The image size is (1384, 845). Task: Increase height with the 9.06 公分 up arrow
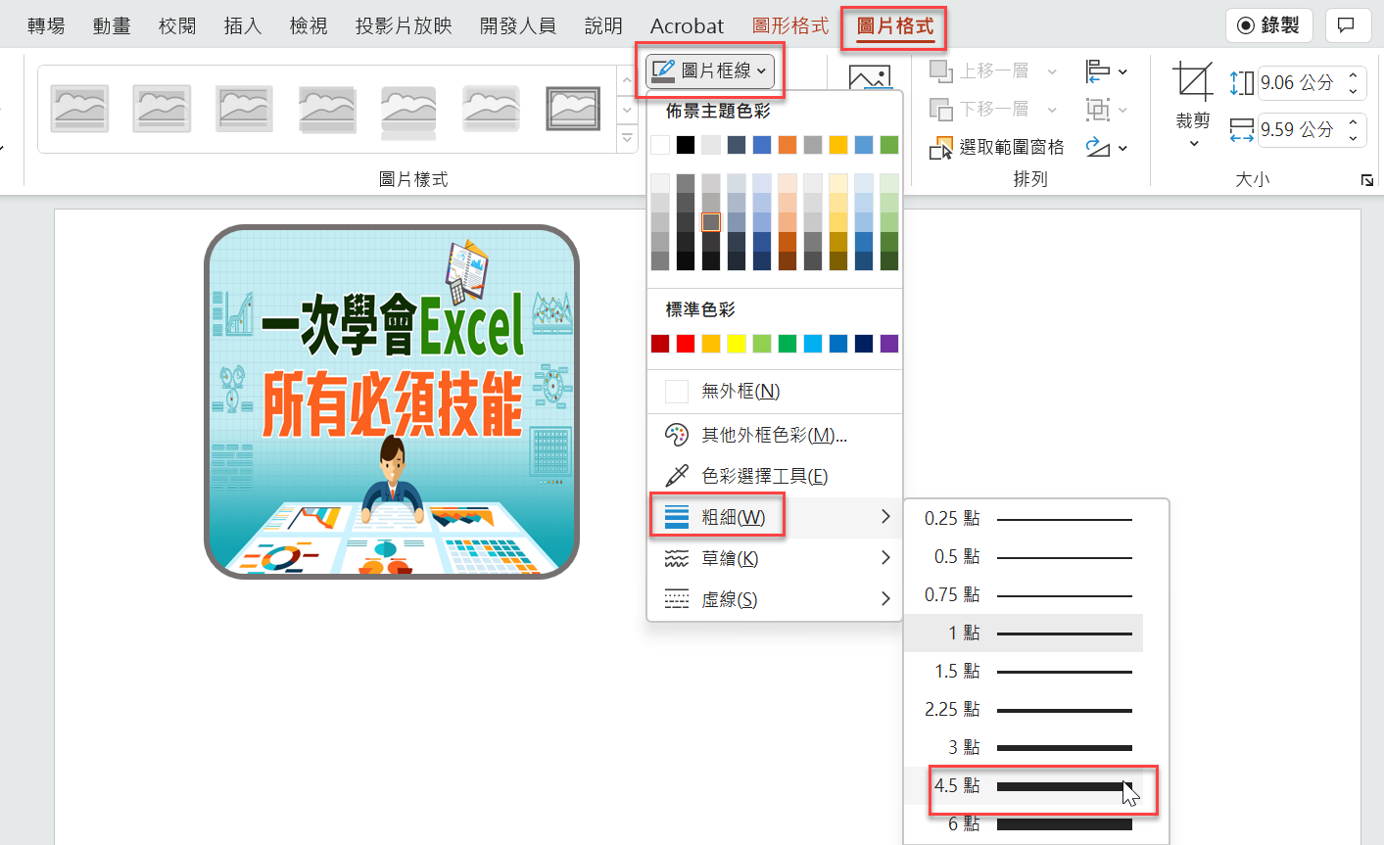click(x=1354, y=74)
